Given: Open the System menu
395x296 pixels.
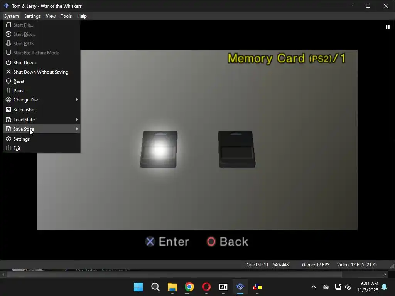Looking at the screenshot, I should click(x=11, y=16).
